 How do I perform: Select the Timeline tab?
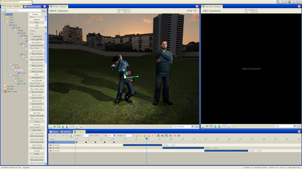79,132
